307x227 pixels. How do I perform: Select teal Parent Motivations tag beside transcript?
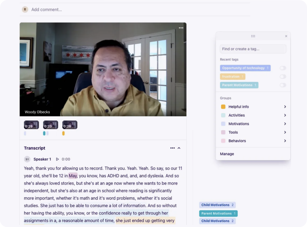click(x=218, y=213)
